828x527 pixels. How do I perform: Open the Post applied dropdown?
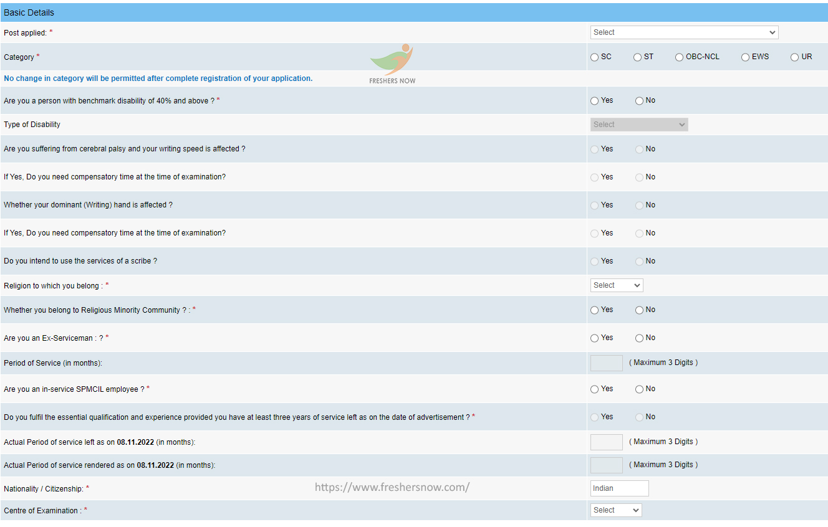(x=684, y=32)
